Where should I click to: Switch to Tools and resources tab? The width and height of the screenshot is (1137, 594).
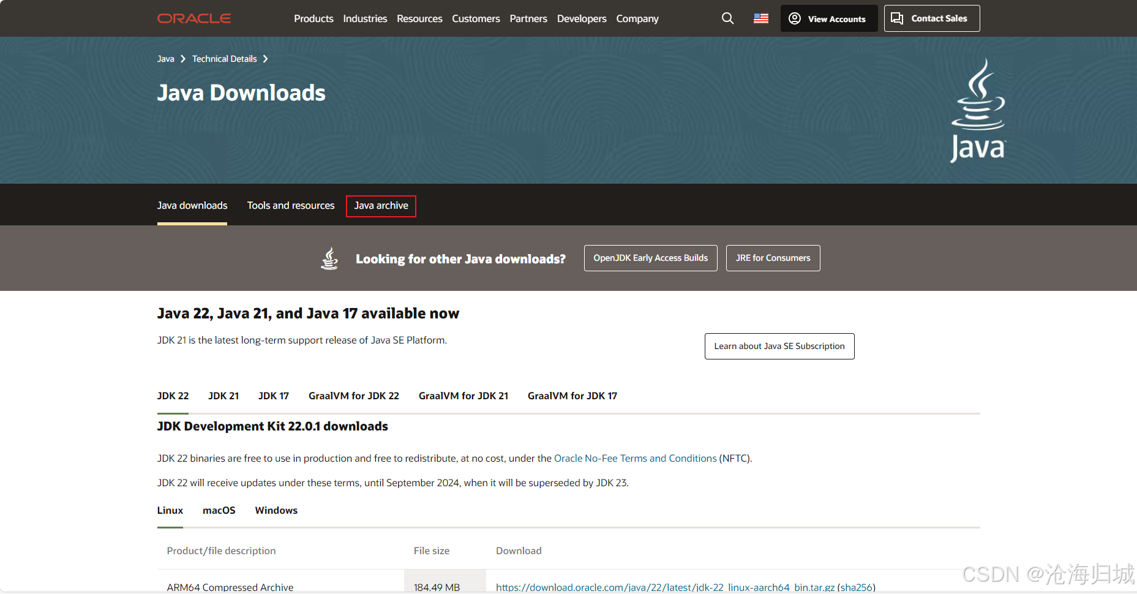pos(291,206)
